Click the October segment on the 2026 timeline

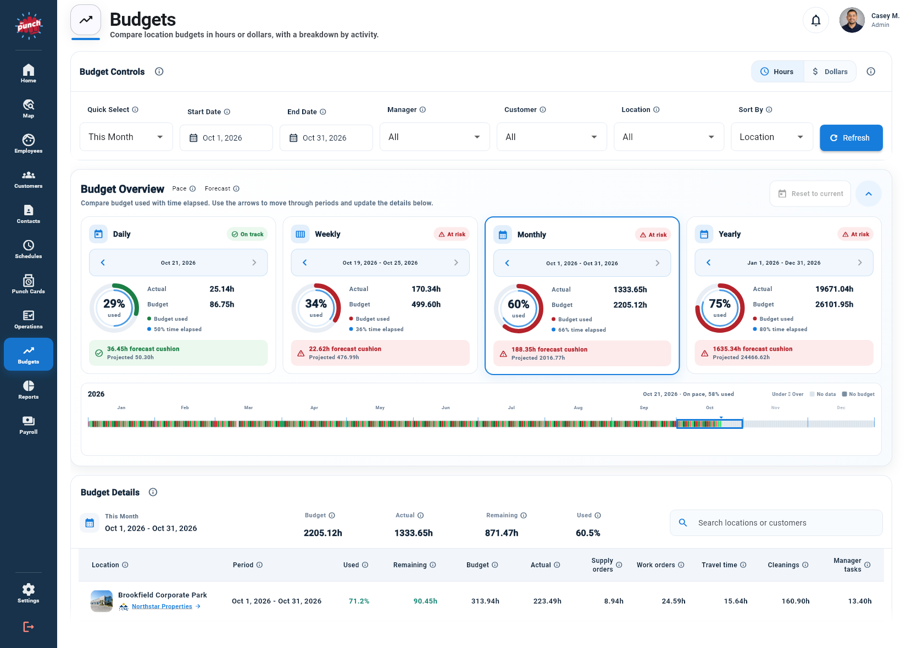[709, 423]
